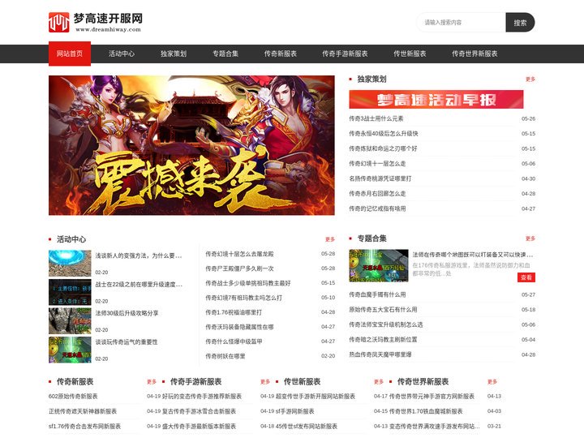
Task: Open article 传奇世界带元神手游官方网新服表
Action: (432, 397)
